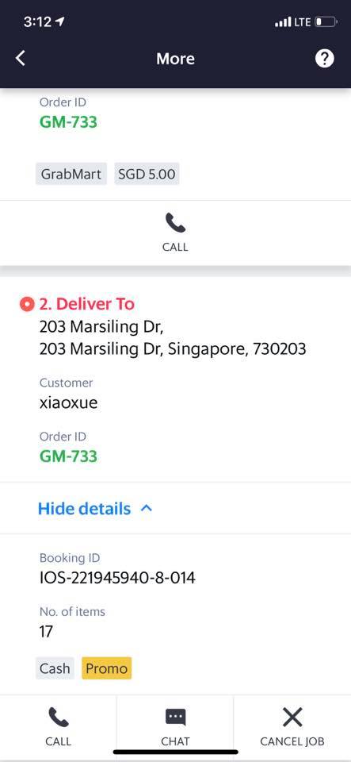Tap the battery indicator in status bar
351x762 pixels.
pos(326,22)
